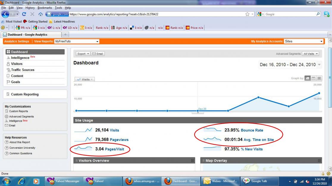Select line graph view in Graph by
This screenshot has height=186, width=332.
307,78
